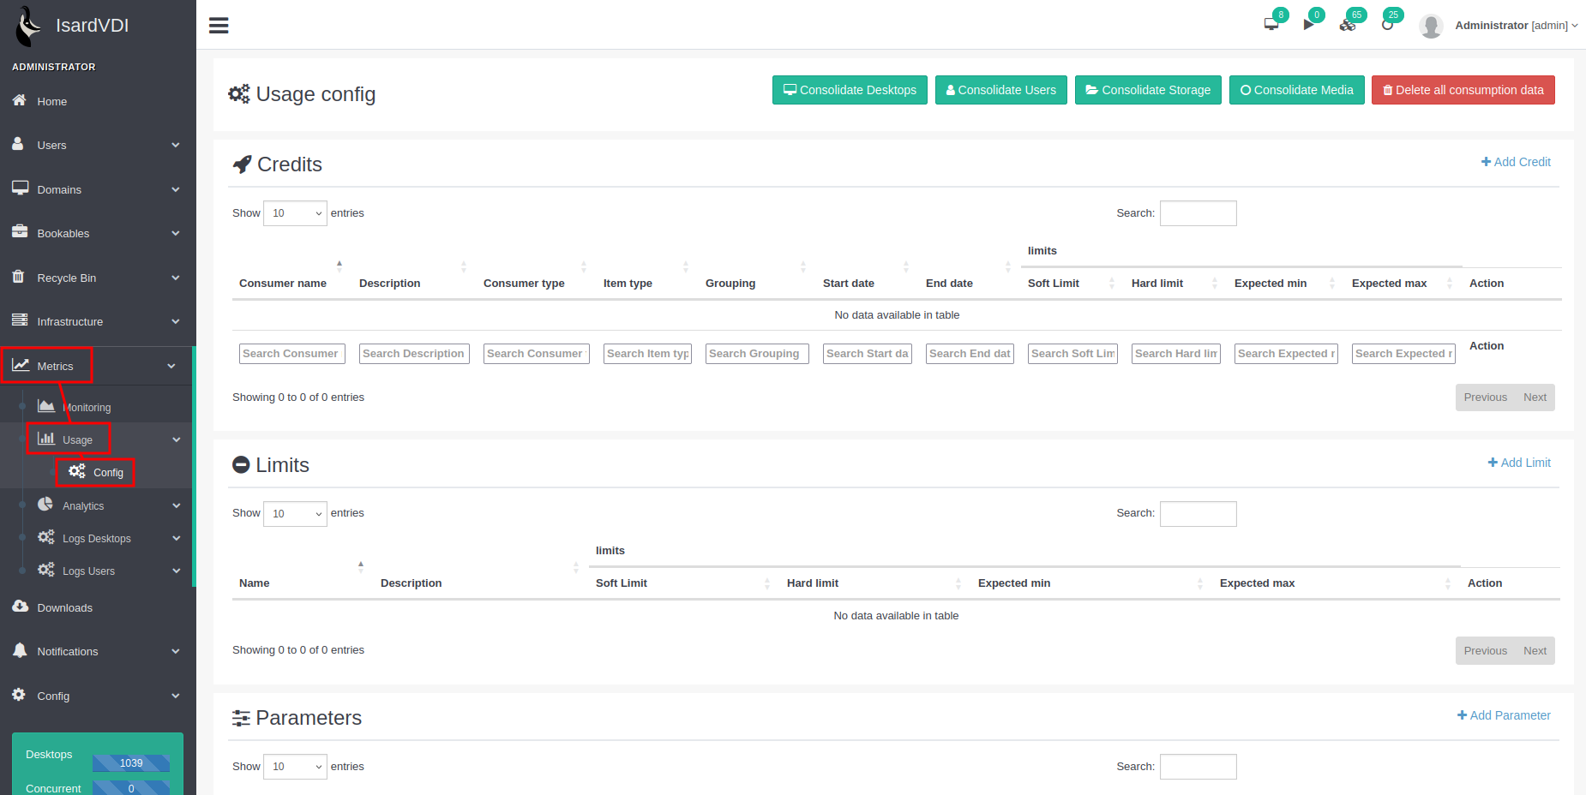1586x795 pixels.
Task: Open the desktops monitor icon with badge 8
Action: click(1271, 24)
